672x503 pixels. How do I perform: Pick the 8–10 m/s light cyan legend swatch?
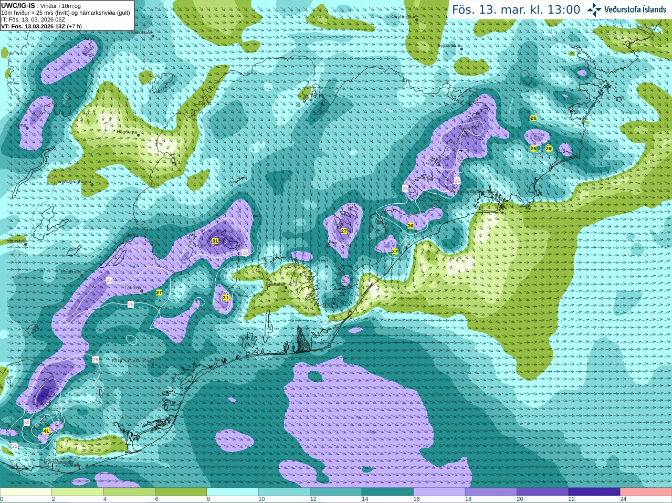pos(233,492)
